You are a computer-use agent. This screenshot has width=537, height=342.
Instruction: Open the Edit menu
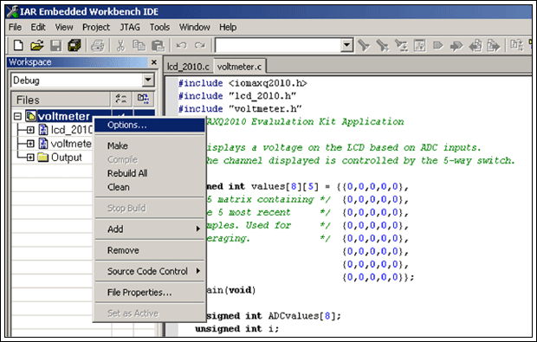[x=38, y=27]
